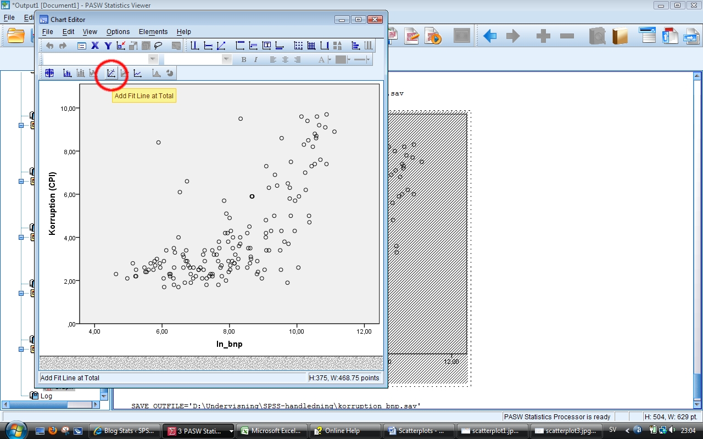Screen dimensions: 703x439
Task: Click the Undo arrow in Chart Editor
Action: pyautogui.click(x=50, y=46)
